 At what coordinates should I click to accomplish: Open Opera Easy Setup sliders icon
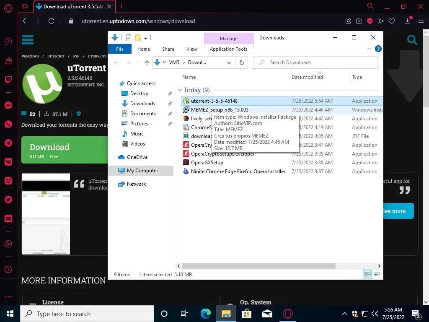coord(421,21)
